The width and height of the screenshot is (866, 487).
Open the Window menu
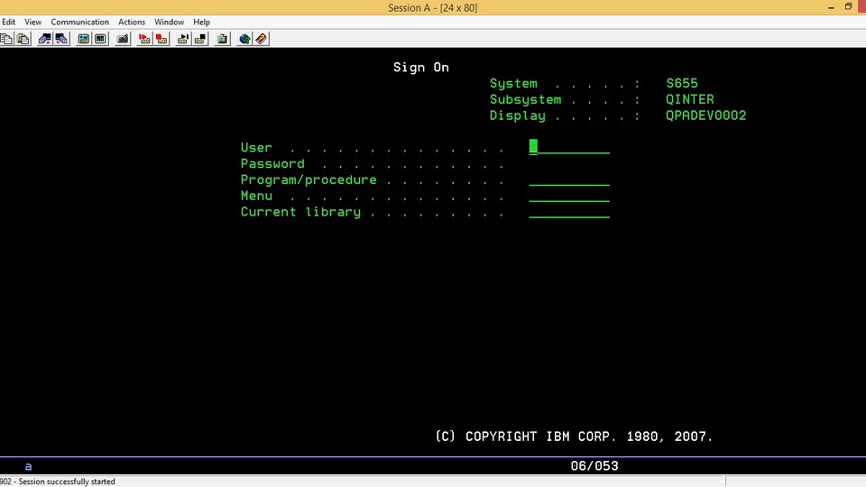click(x=169, y=22)
